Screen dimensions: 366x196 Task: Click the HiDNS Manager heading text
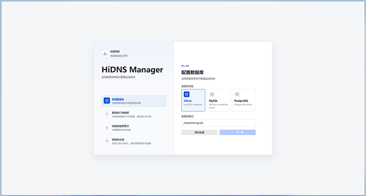click(133, 70)
